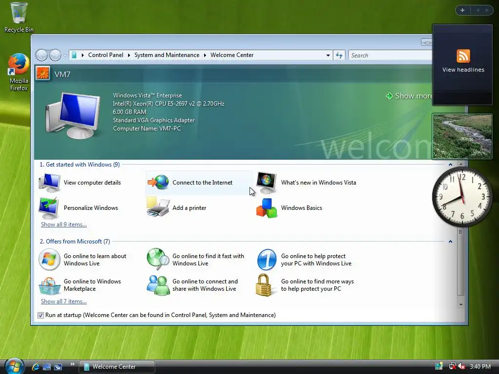Click the Computer Name: VM7-PC text
499x374 pixels.
click(147, 129)
